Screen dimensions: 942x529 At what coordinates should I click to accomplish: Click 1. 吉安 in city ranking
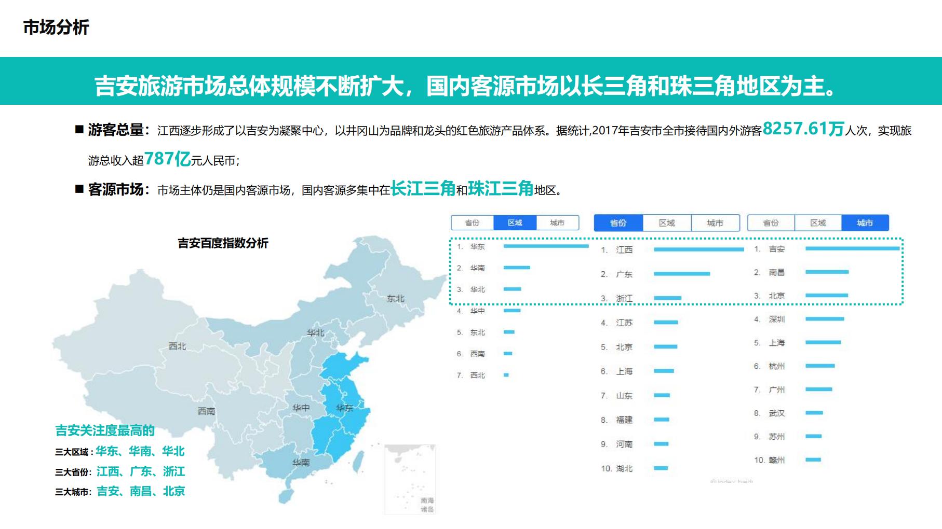770,249
